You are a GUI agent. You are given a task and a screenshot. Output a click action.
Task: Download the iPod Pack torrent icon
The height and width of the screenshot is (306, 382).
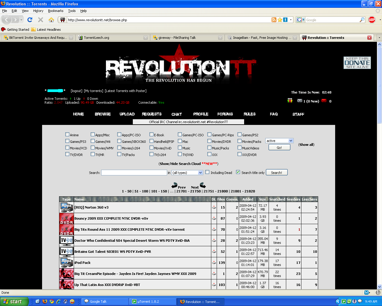point(214,263)
